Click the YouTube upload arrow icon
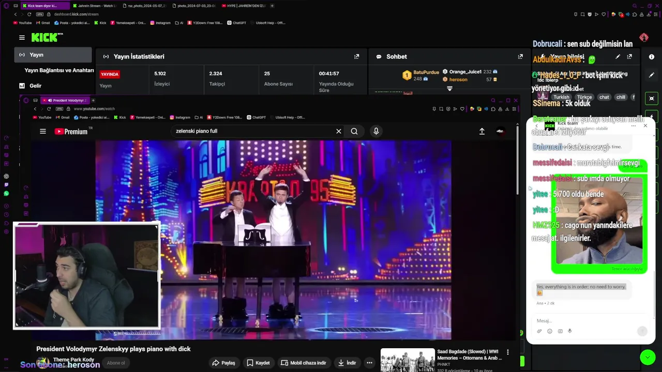Image resolution: width=662 pixels, height=372 pixels. click(482, 131)
